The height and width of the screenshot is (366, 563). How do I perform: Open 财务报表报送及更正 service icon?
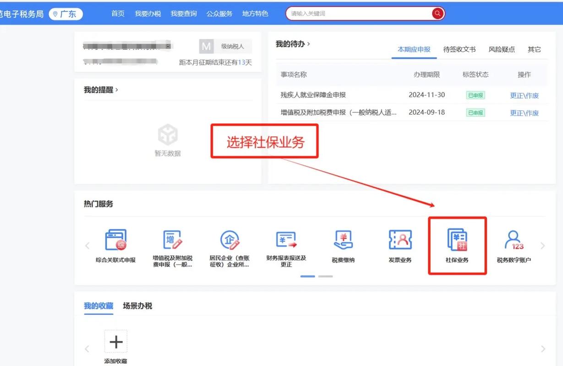pyautogui.click(x=286, y=240)
